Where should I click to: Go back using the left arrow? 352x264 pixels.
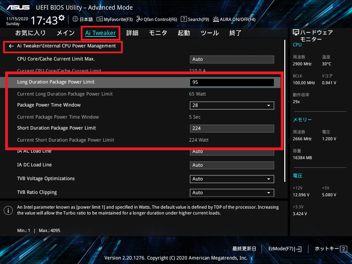[x=11, y=46]
